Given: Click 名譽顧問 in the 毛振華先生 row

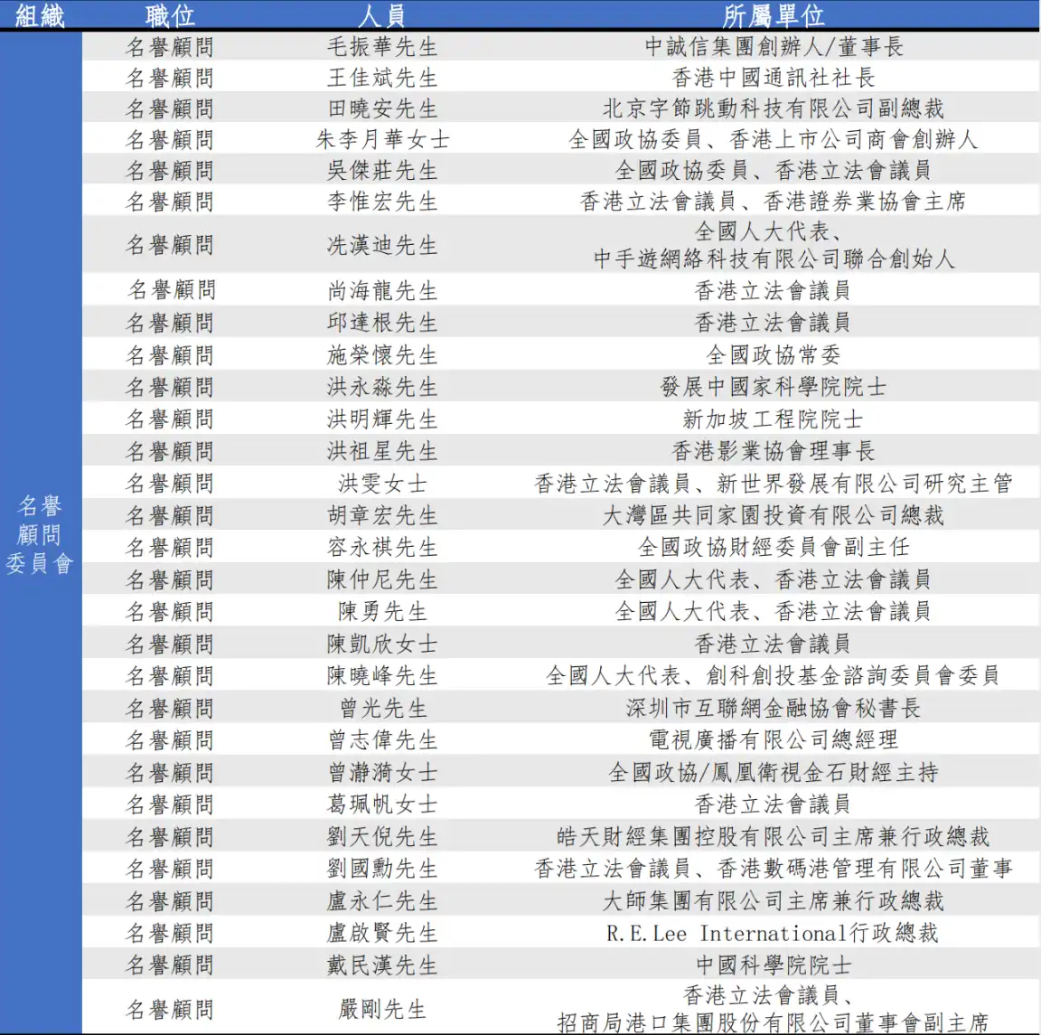Looking at the screenshot, I should coord(170,46).
